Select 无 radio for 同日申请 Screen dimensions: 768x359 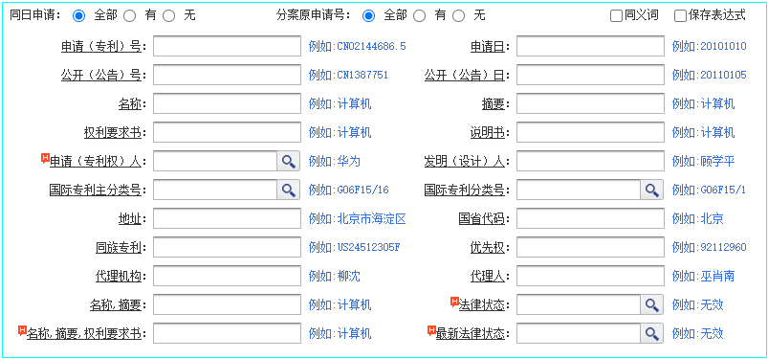(168, 16)
